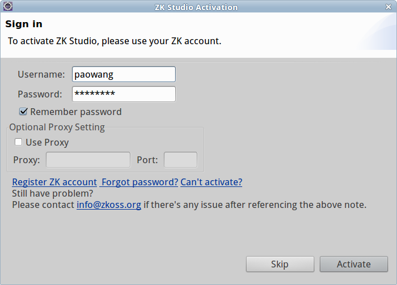Click the disabled Proxy address field
The width and height of the screenshot is (397, 285).
88,160
